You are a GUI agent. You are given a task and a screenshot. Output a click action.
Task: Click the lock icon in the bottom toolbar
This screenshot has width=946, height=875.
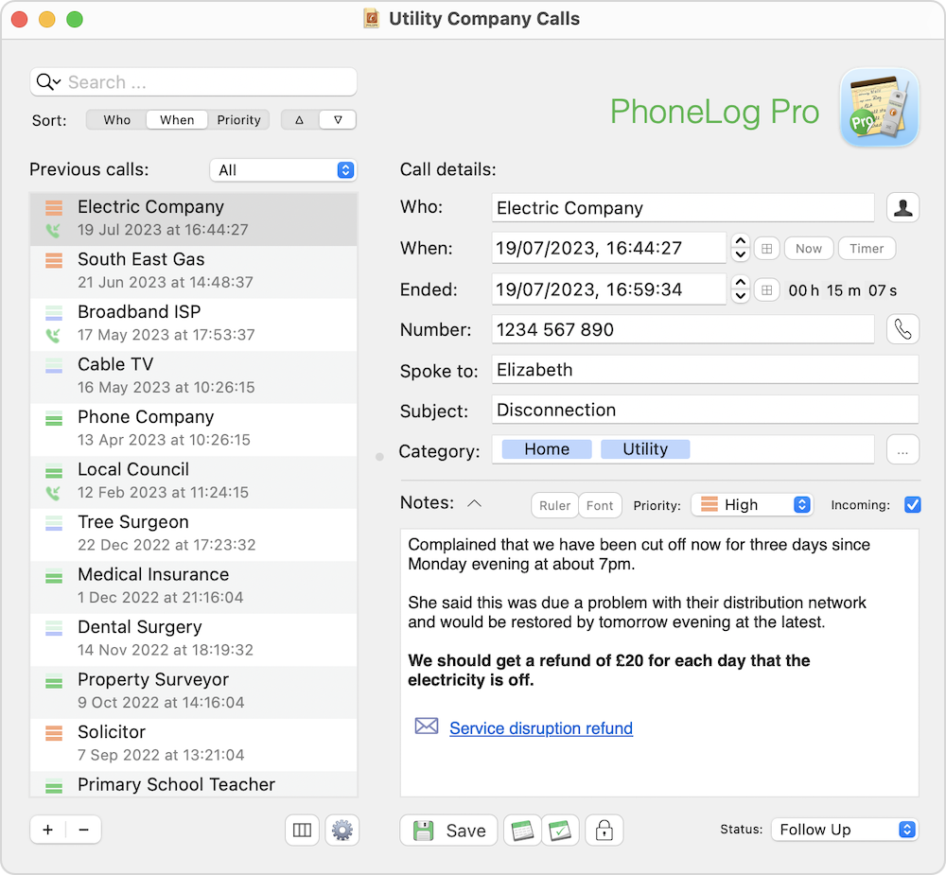click(604, 830)
